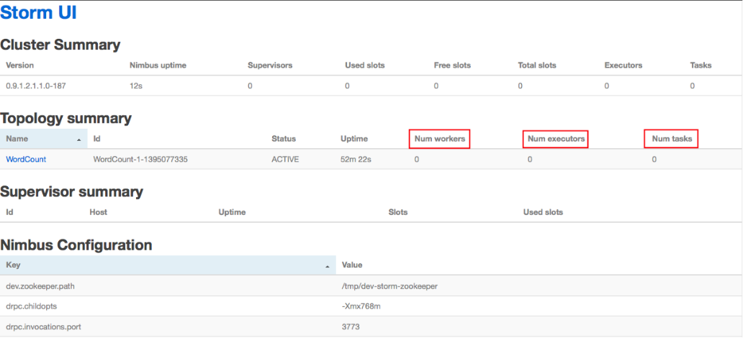
Task: Click the drpc.invocations.port value 3773
Action: (351, 326)
